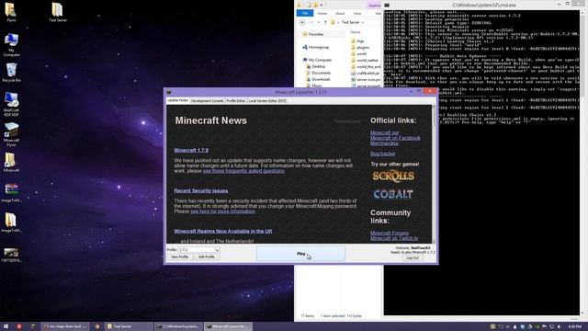
Task: Switch to the Development Console tab
Action: (x=207, y=101)
